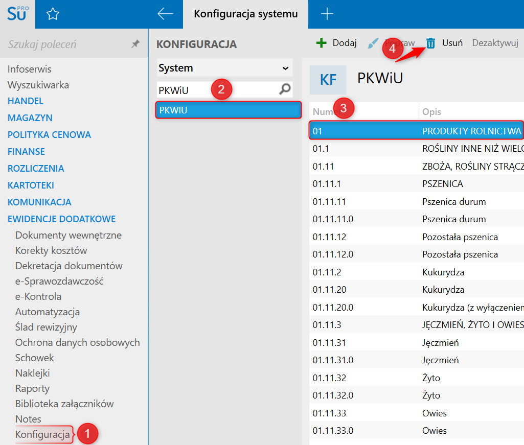Open Notes in sidebar
Screen dimensions: 524x445
(28, 419)
